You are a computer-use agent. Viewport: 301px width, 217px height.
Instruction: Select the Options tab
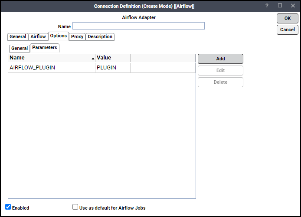pos(59,36)
